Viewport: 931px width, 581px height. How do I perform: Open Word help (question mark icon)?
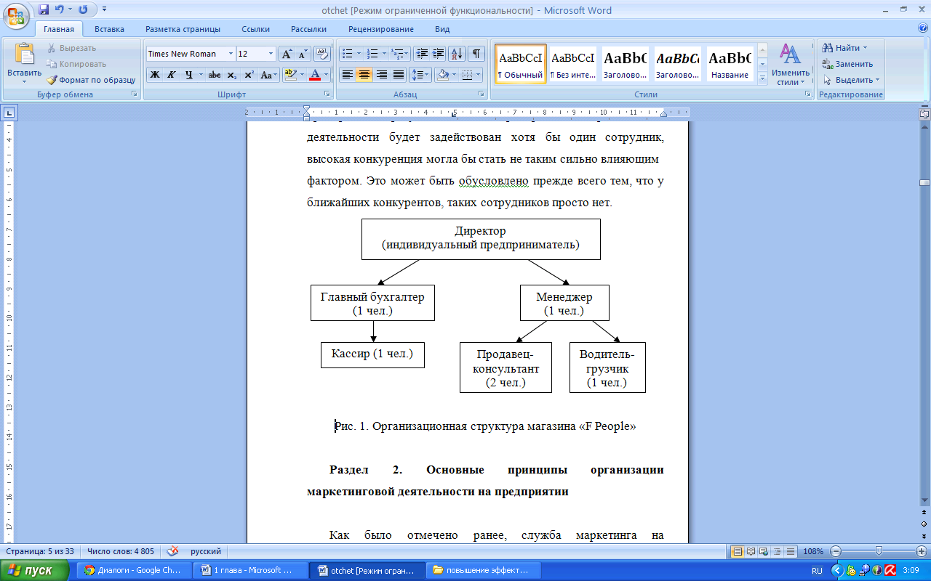923,28
